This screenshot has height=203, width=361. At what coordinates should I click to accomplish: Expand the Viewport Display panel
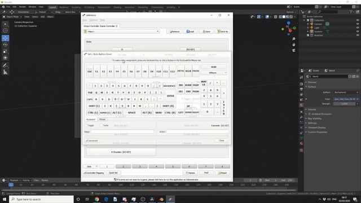coord(316,127)
